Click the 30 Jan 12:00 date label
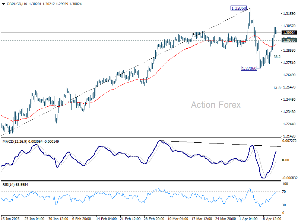The image size is (298, 223). tap(58, 219)
